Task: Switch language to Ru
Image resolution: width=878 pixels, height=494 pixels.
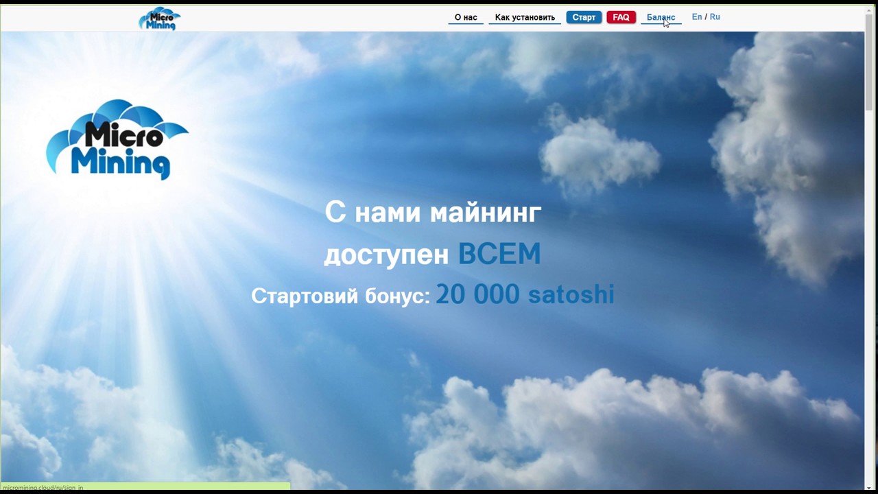Action: tap(715, 16)
